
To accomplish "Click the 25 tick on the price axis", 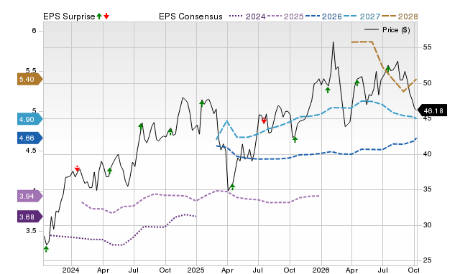I will click(427, 260).
